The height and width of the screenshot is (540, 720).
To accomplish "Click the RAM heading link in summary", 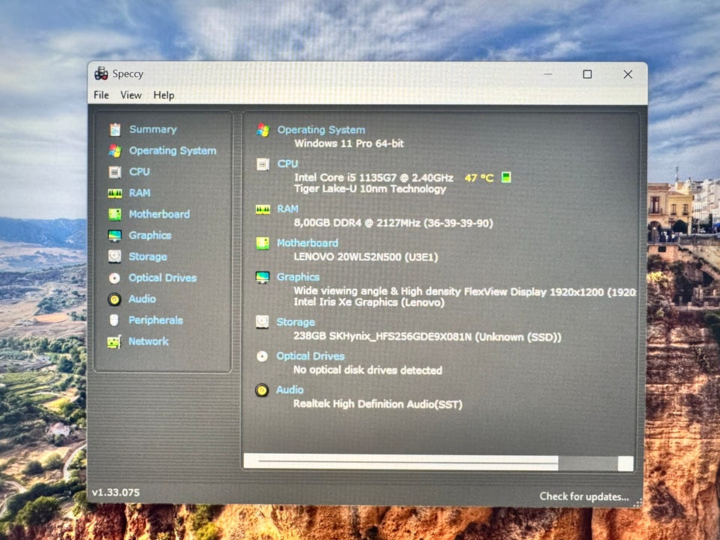I will coord(287,209).
